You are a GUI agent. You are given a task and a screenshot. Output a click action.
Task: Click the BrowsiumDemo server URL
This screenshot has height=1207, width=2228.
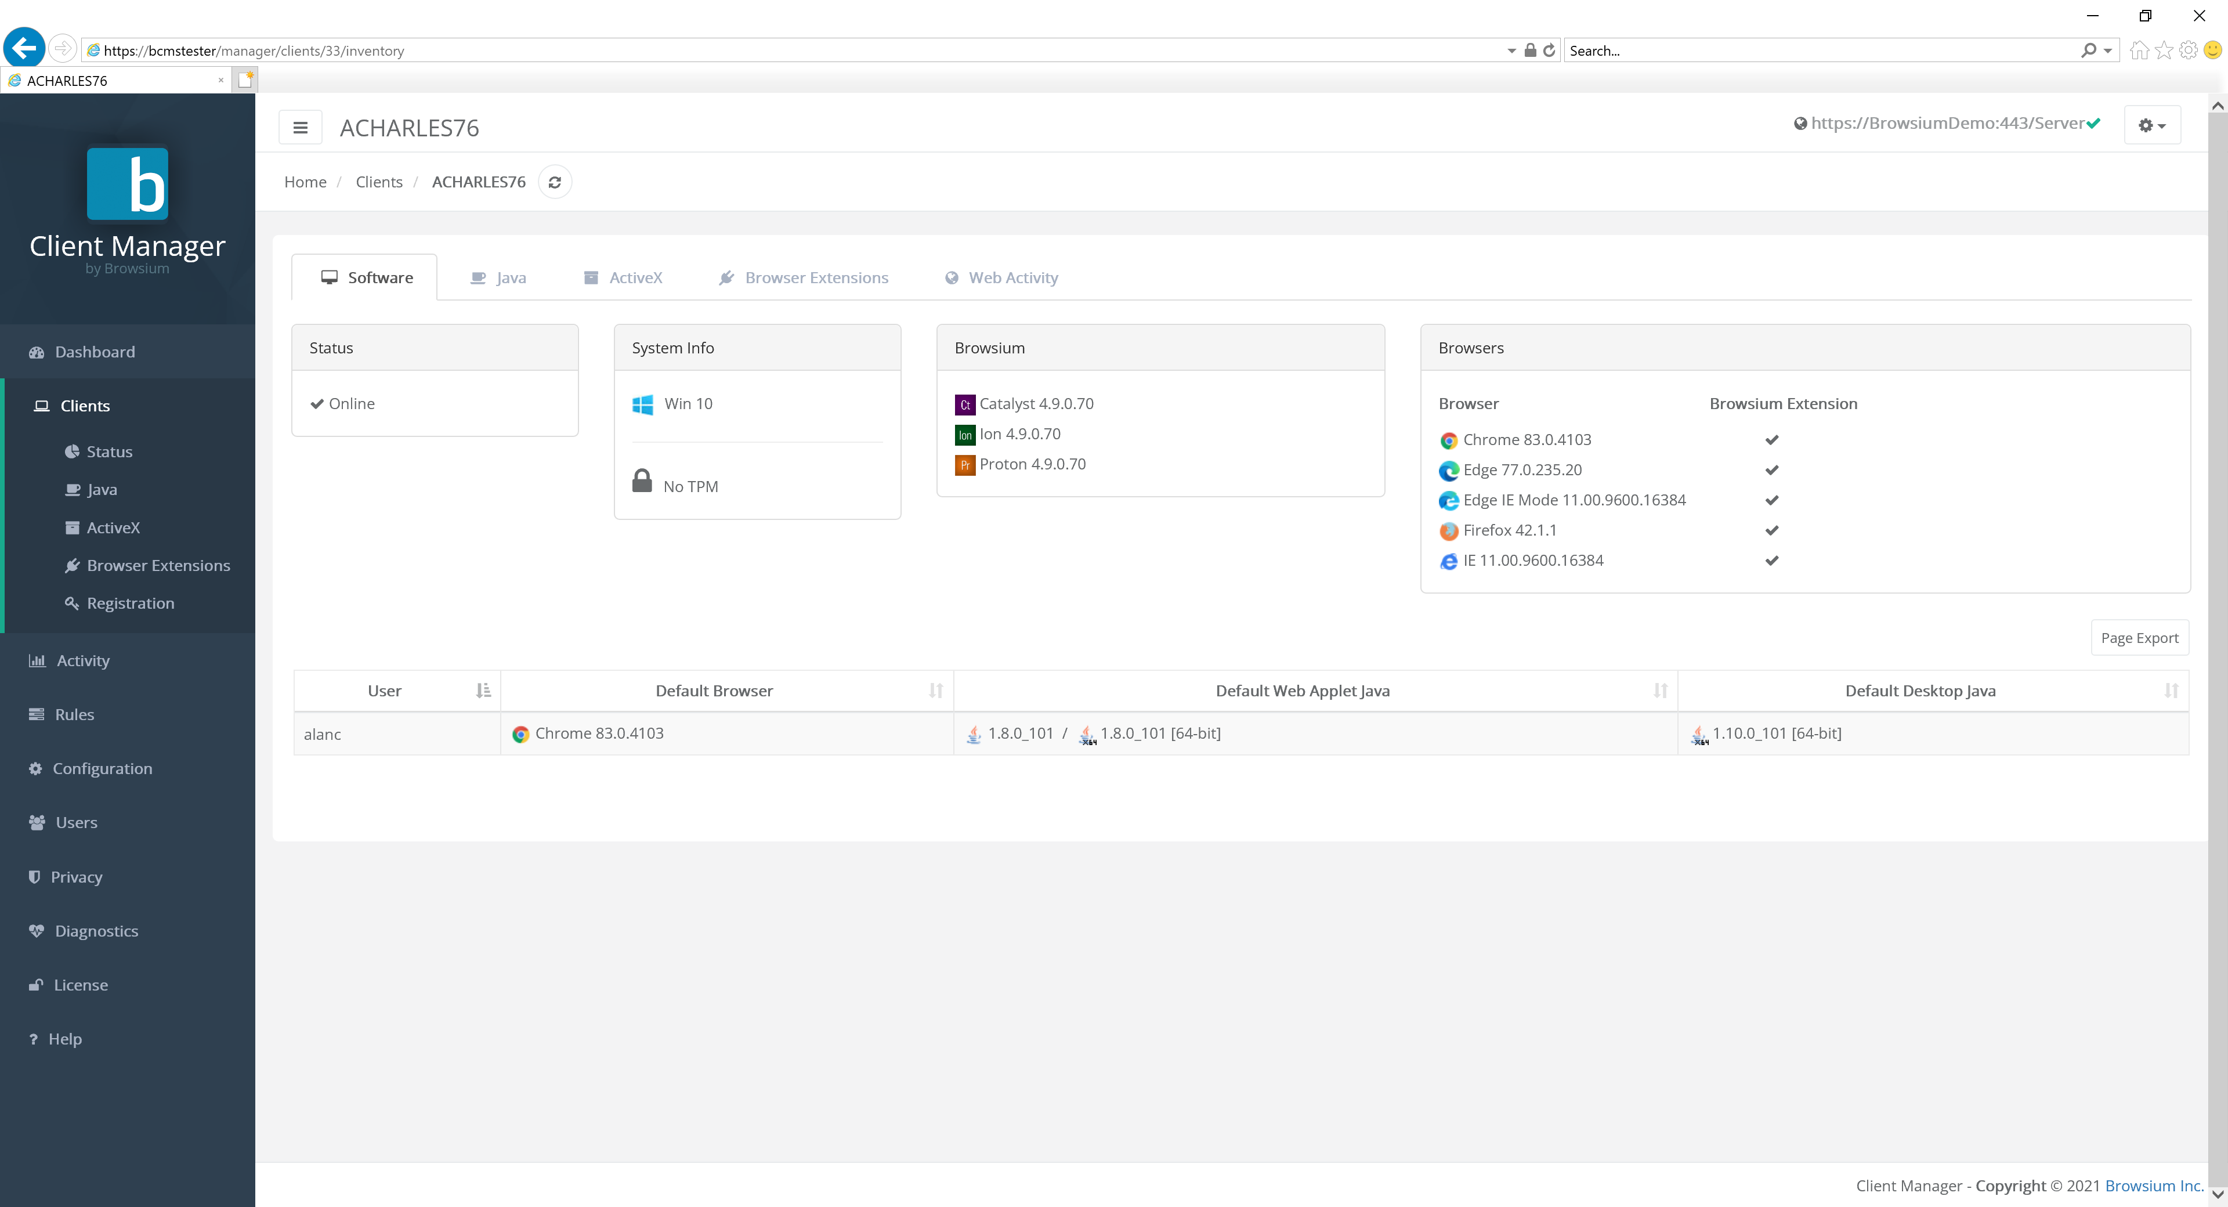pyautogui.click(x=1947, y=123)
